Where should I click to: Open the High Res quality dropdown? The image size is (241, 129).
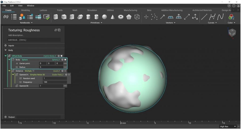pyautogui.click(x=228, y=126)
